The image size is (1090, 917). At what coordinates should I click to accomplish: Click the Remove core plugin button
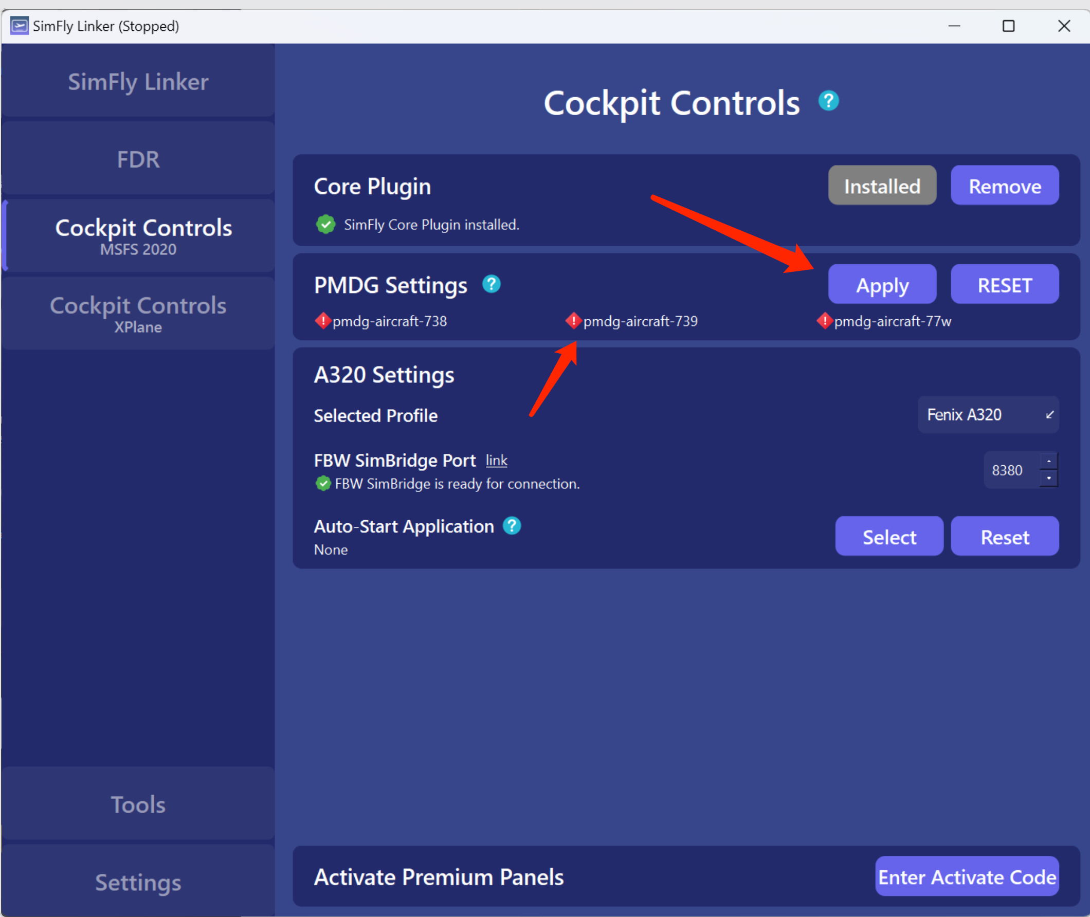pyautogui.click(x=1004, y=186)
